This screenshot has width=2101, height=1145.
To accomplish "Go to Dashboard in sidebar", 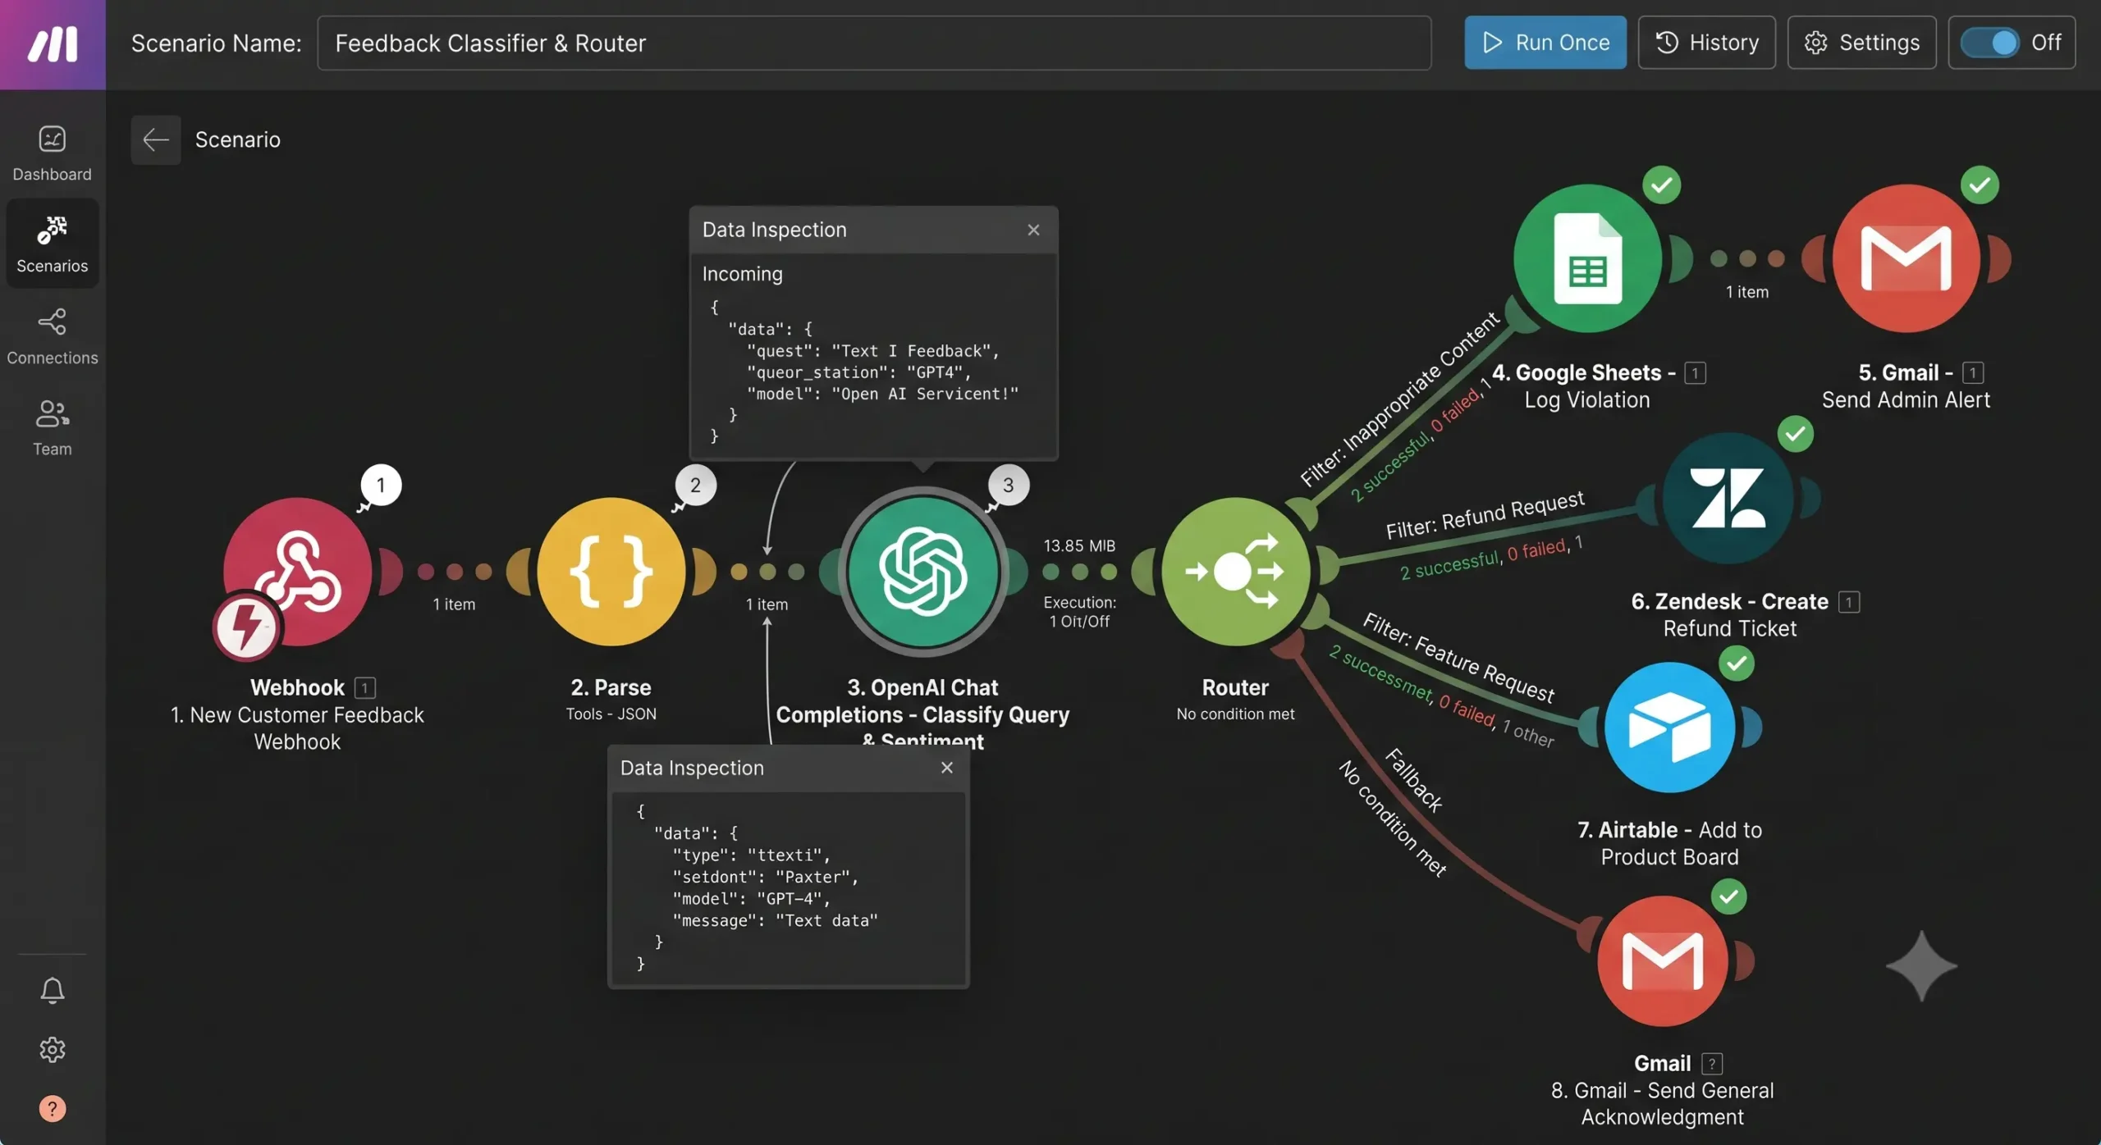I will [x=52, y=153].
